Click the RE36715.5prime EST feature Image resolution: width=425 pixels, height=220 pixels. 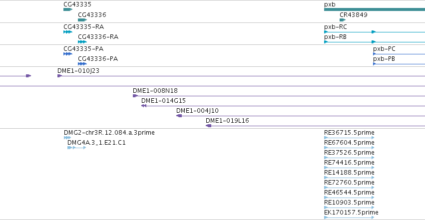(349, 138)
